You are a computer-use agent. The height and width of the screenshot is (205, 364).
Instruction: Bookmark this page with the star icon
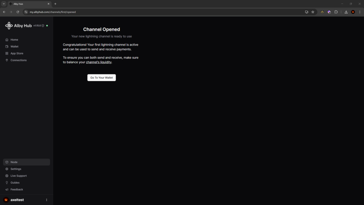313,12
